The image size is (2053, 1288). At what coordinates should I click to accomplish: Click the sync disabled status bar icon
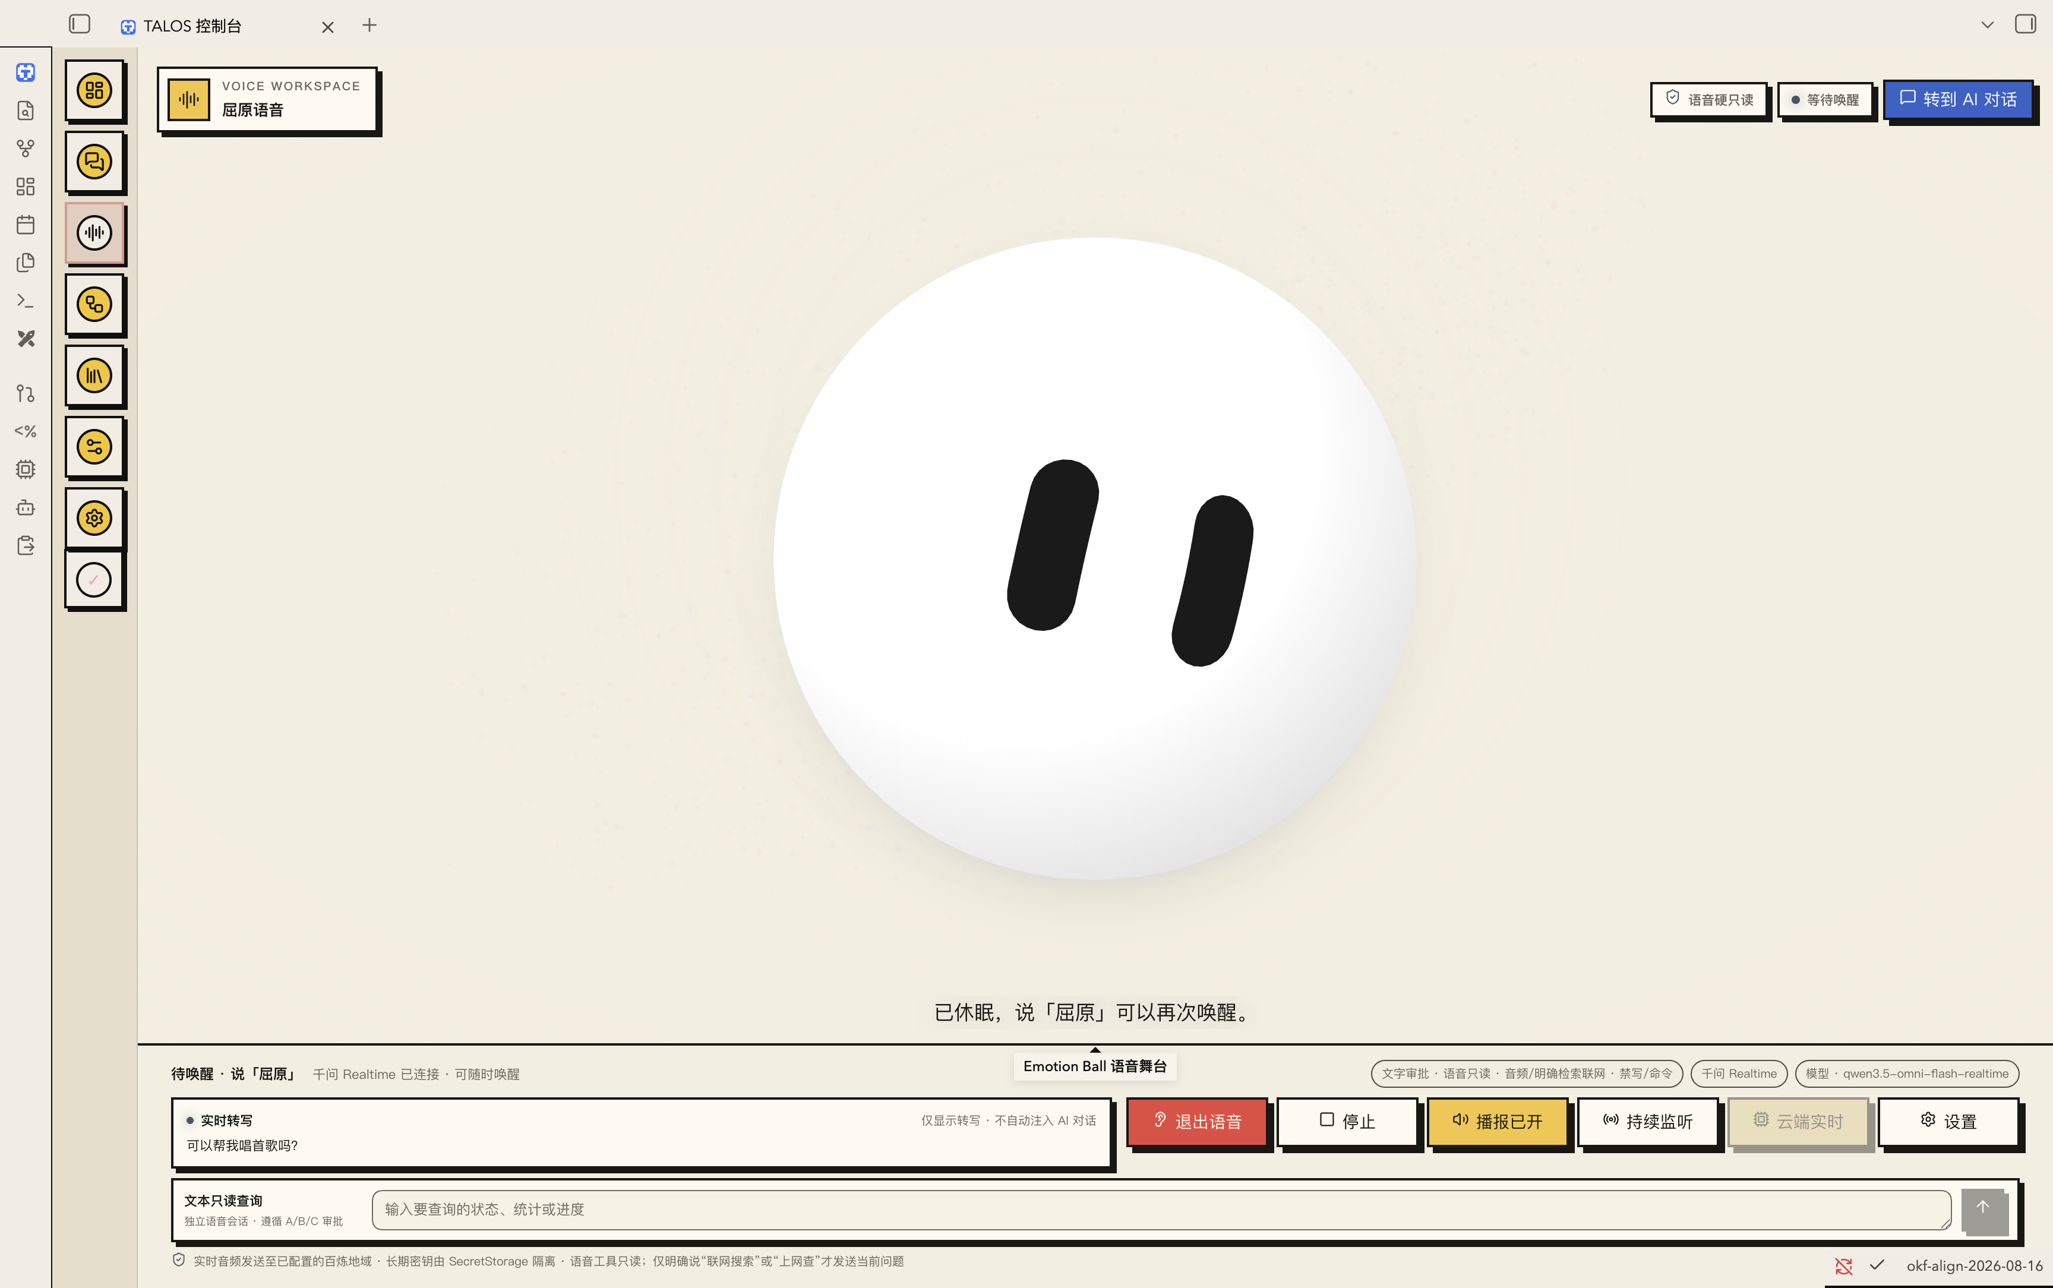1843,1266
